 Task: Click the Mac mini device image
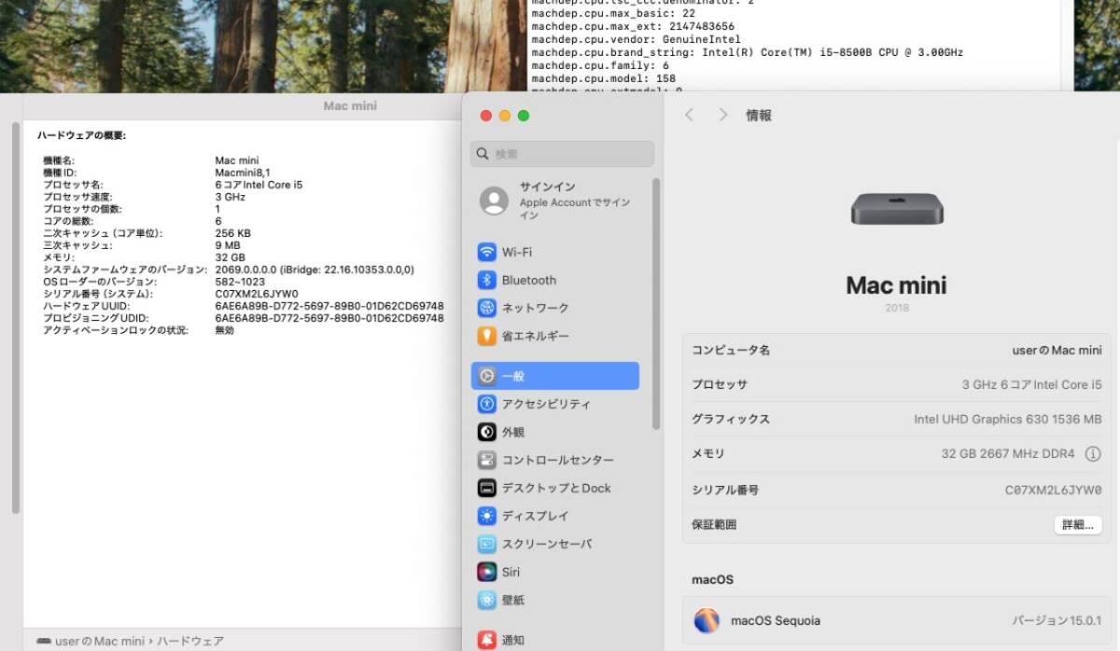pos(897,209)
